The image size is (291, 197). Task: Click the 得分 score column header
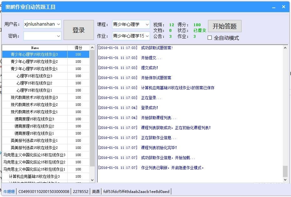pos(78,48)
